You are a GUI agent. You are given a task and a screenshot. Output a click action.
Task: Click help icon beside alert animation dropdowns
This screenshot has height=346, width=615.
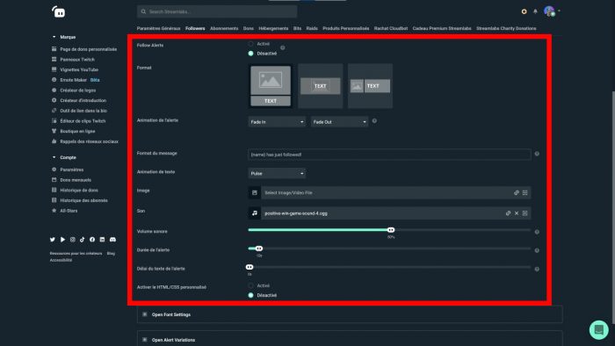[374, 121]
